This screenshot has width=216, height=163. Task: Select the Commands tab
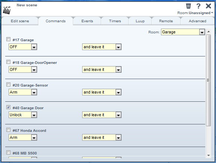[x=56, y=21]
